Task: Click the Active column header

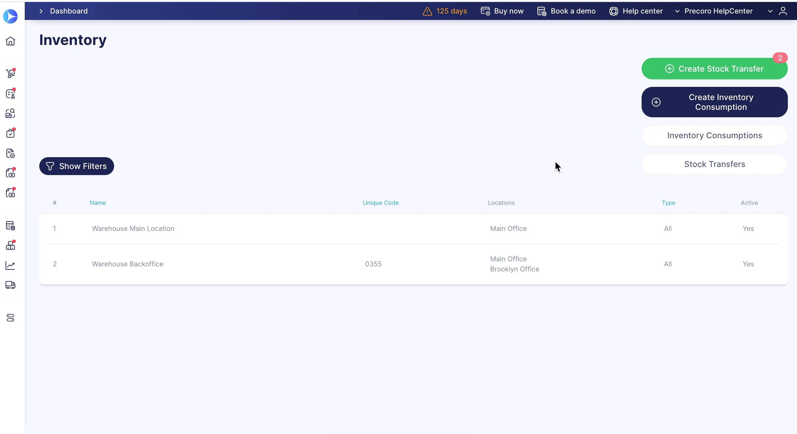Action: pos(749,203)
